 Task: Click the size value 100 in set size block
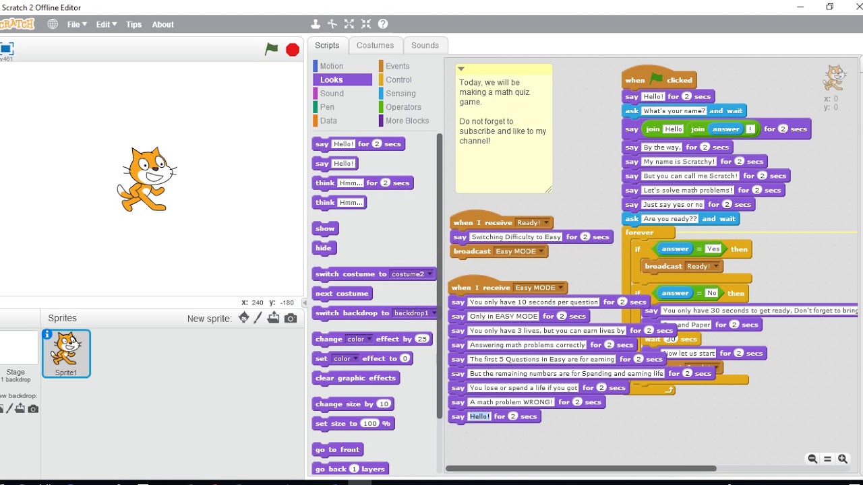point(369,424)
